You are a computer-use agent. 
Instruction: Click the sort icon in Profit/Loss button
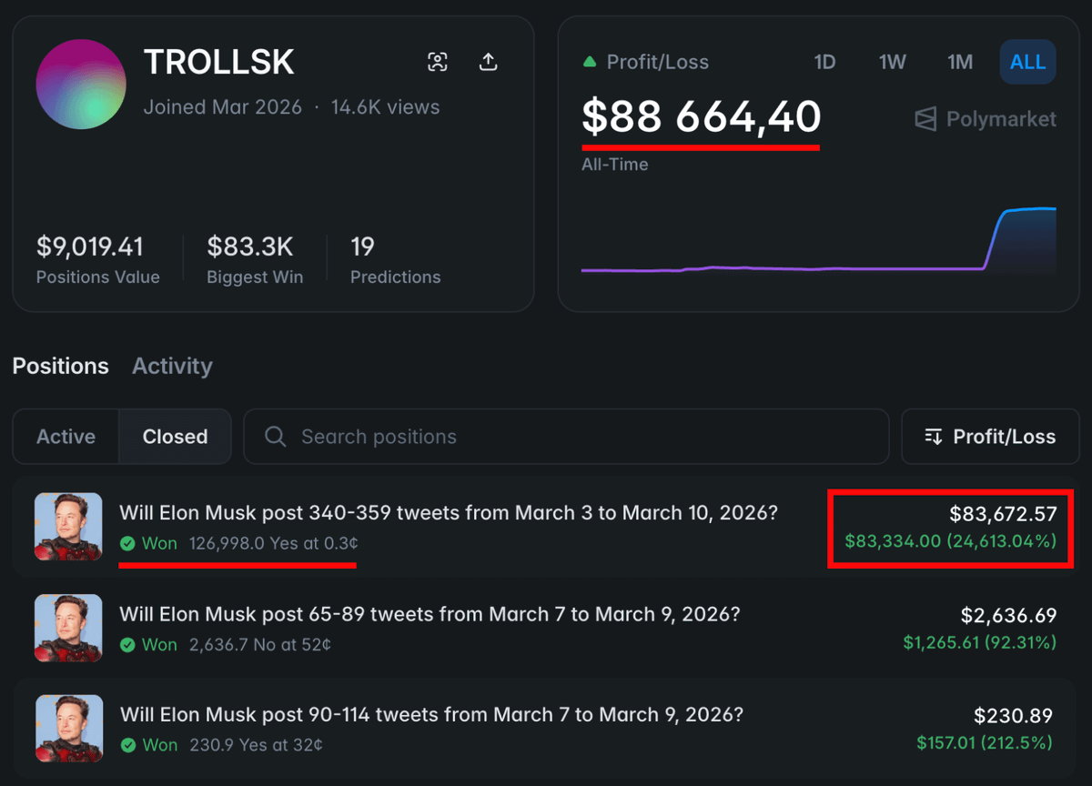coord(933,437)
